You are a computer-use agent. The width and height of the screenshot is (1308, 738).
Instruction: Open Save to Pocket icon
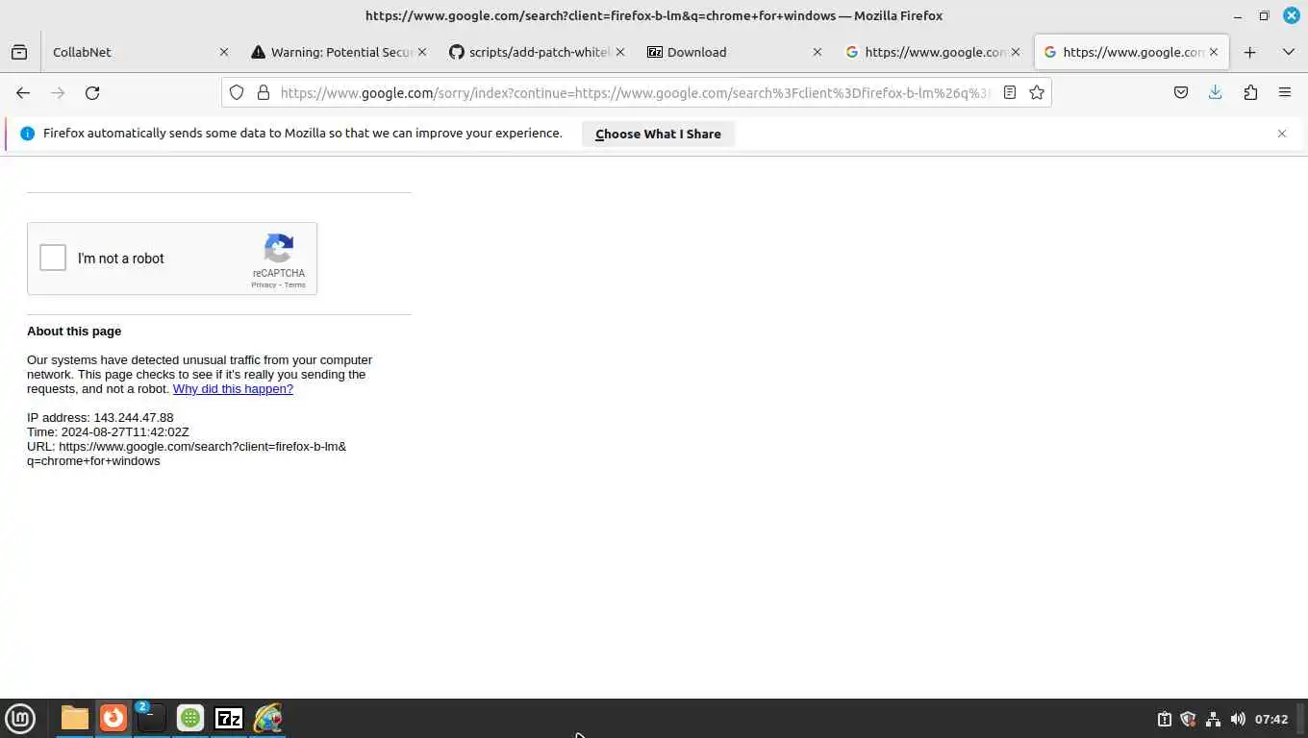click(x=1180, y=92)
